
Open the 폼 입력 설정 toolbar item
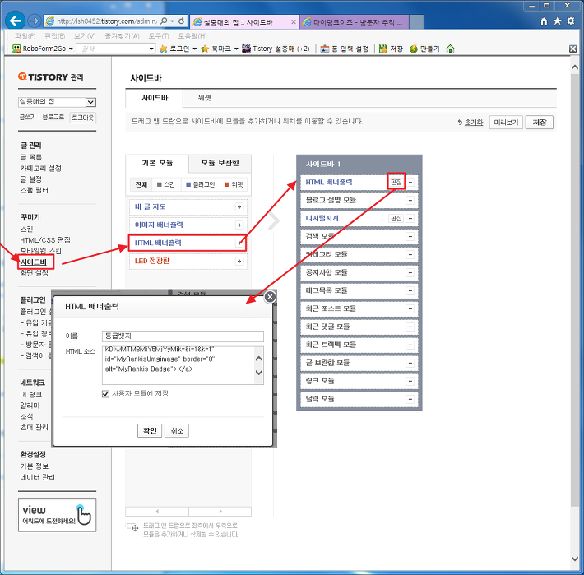(x=345, y=49)
